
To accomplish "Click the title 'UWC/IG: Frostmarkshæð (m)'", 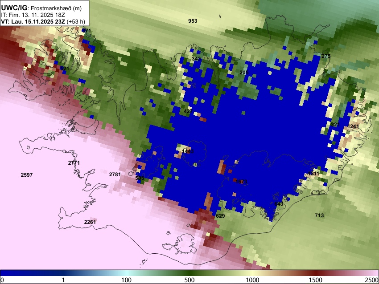I will [41, 8].
